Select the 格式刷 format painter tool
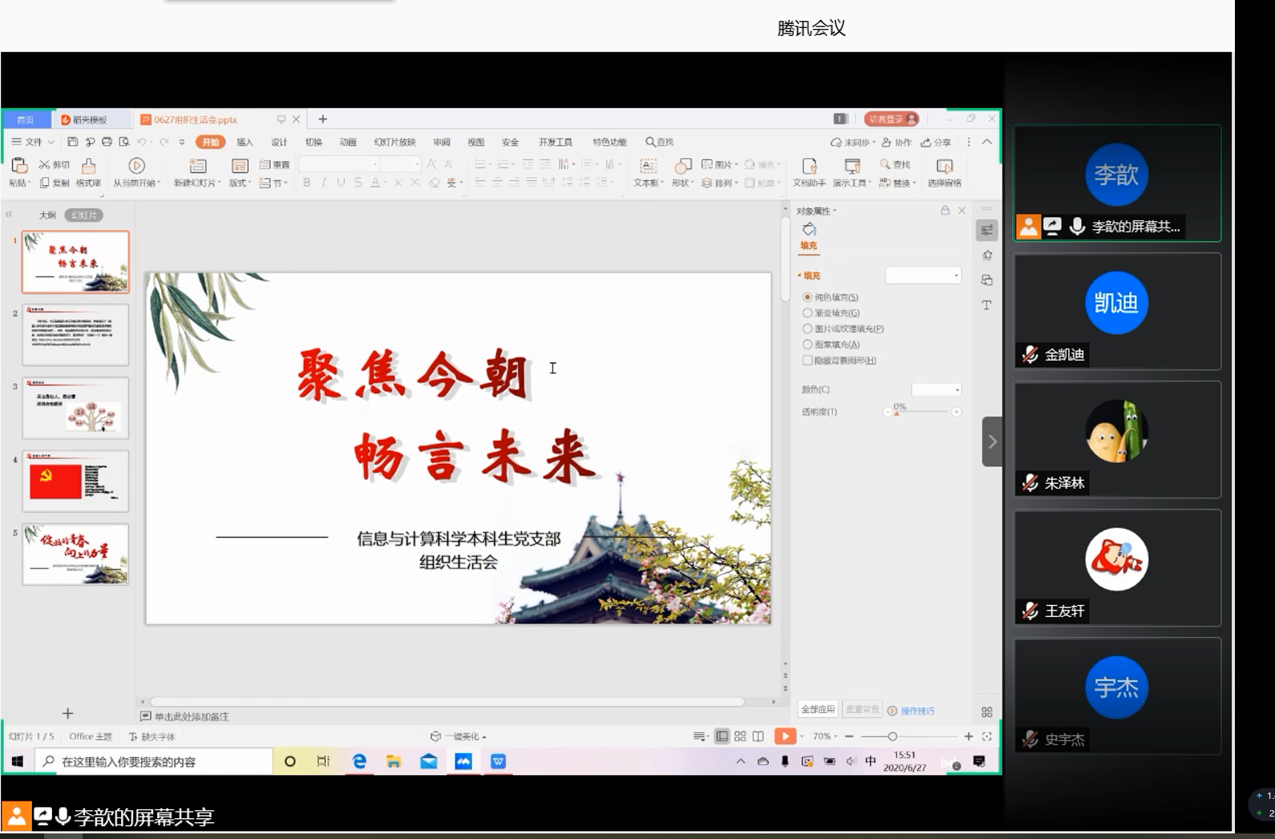Screen dimensions: 1275x839 tap(88, 166)
